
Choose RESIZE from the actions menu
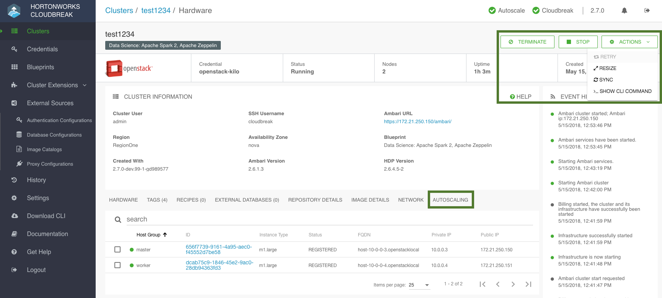point(607,68)
